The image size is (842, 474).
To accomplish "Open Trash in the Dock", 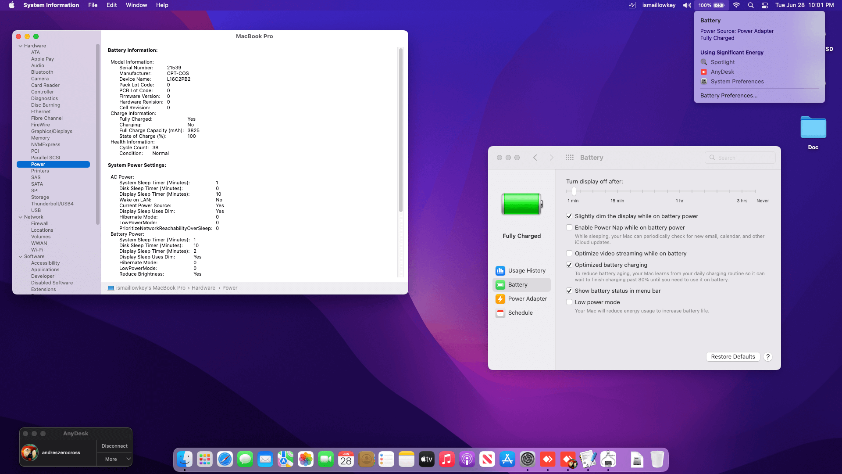I will tap(657, 460).
